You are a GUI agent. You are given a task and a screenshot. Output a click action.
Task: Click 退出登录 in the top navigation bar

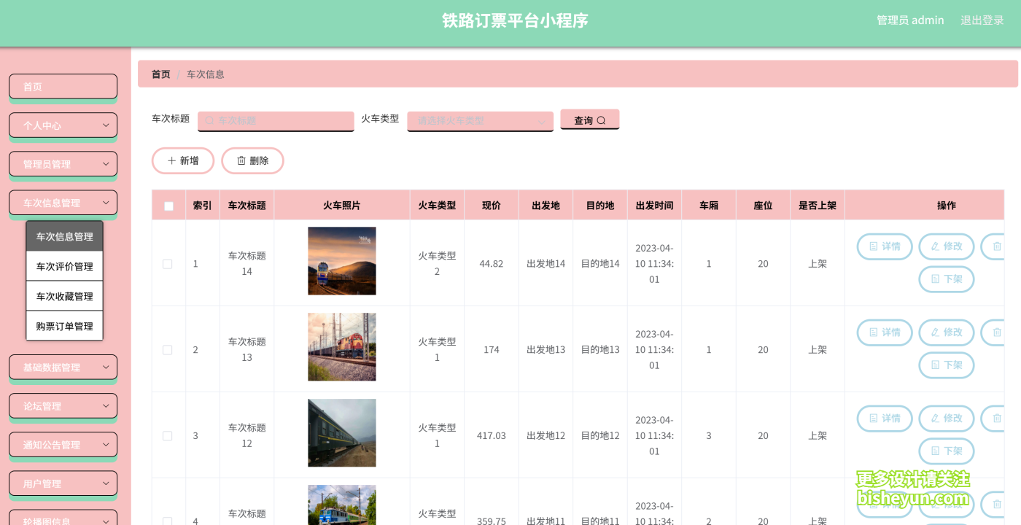(x=982, y=20)
